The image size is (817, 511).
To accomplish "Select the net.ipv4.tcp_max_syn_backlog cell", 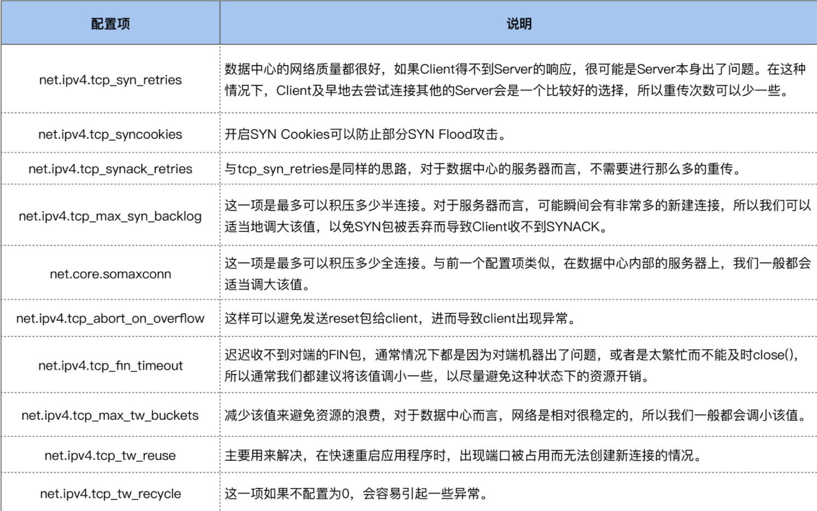I will (x=110, y=216).
